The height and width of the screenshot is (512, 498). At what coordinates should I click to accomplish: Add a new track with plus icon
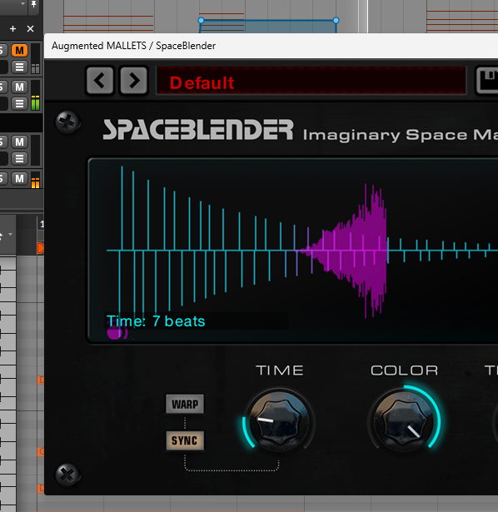[x=12, y=29]
